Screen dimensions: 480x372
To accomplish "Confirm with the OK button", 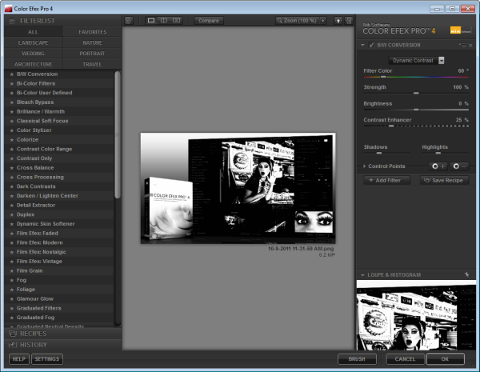I will click(446, 359).
